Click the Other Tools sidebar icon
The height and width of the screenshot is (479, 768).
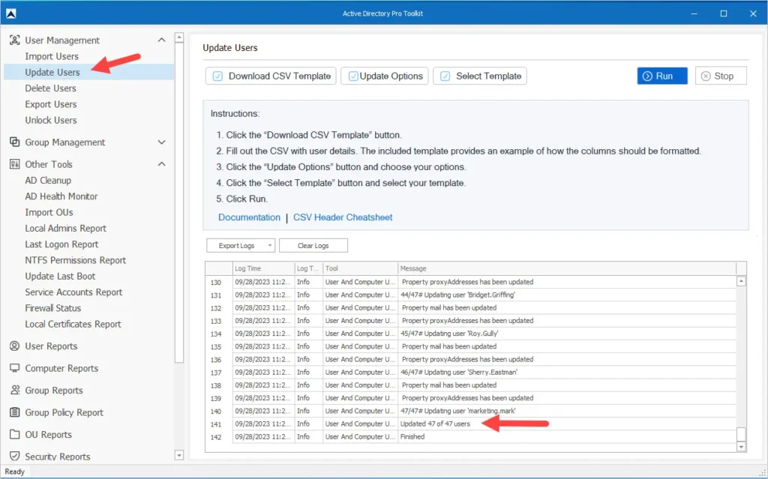click(x=15, y=164)
